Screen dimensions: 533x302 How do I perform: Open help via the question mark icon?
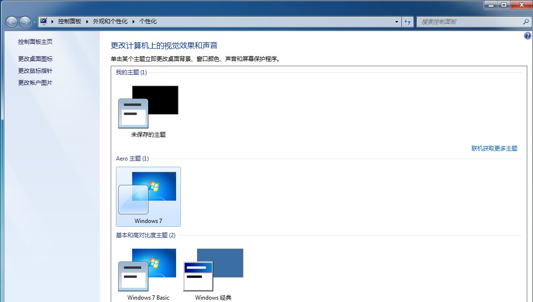pos(527,35)
